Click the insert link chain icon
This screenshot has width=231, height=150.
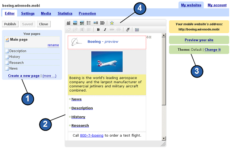(112, 30)
